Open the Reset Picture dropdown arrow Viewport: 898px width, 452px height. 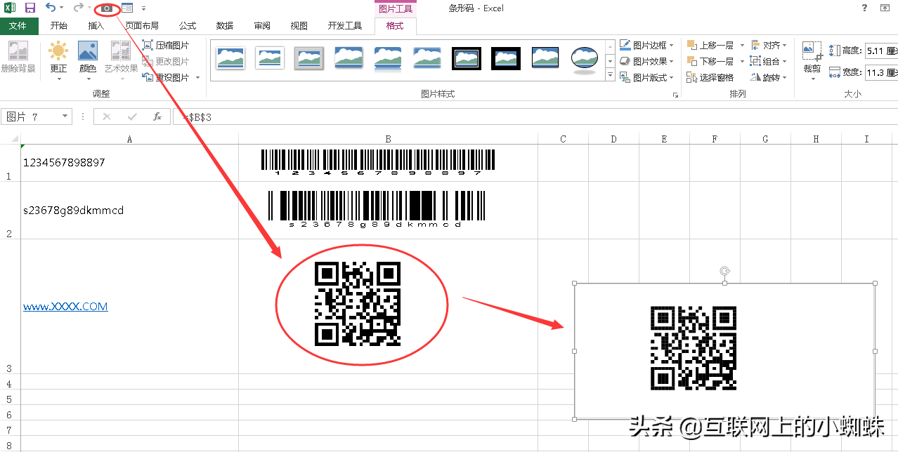(197, 77)
